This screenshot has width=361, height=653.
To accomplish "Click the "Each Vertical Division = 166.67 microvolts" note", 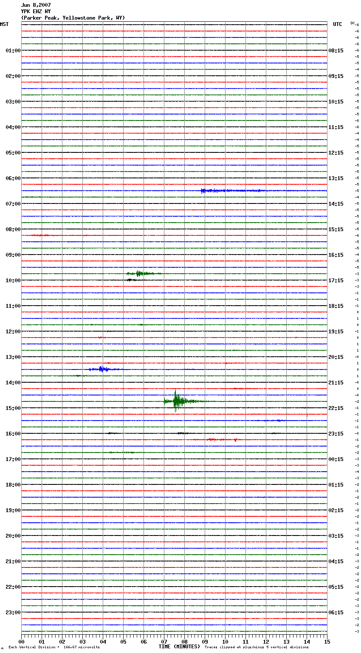I will [x=54, y=647].
